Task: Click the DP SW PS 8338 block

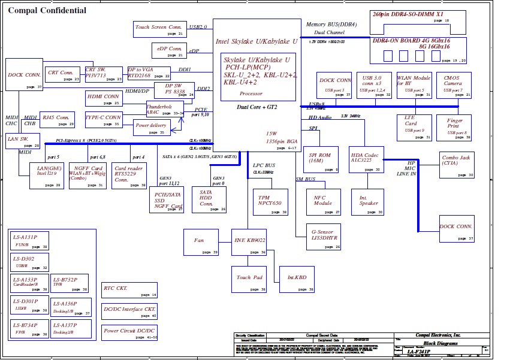Action: click(x=174, y=90)
